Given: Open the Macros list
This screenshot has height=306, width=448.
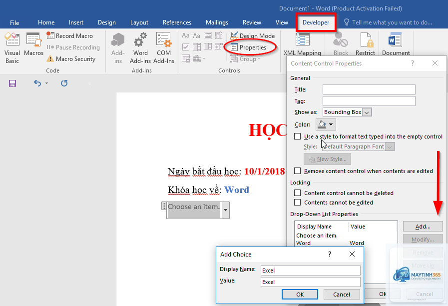Looking at the screenshot, I should [34, 44].
